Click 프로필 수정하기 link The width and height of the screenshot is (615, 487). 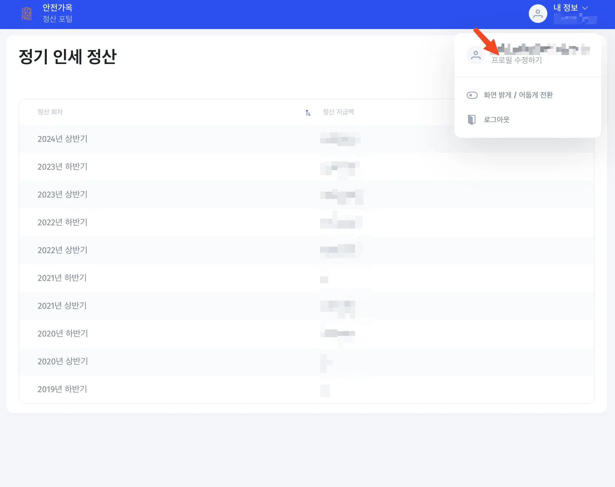(516, 60)
